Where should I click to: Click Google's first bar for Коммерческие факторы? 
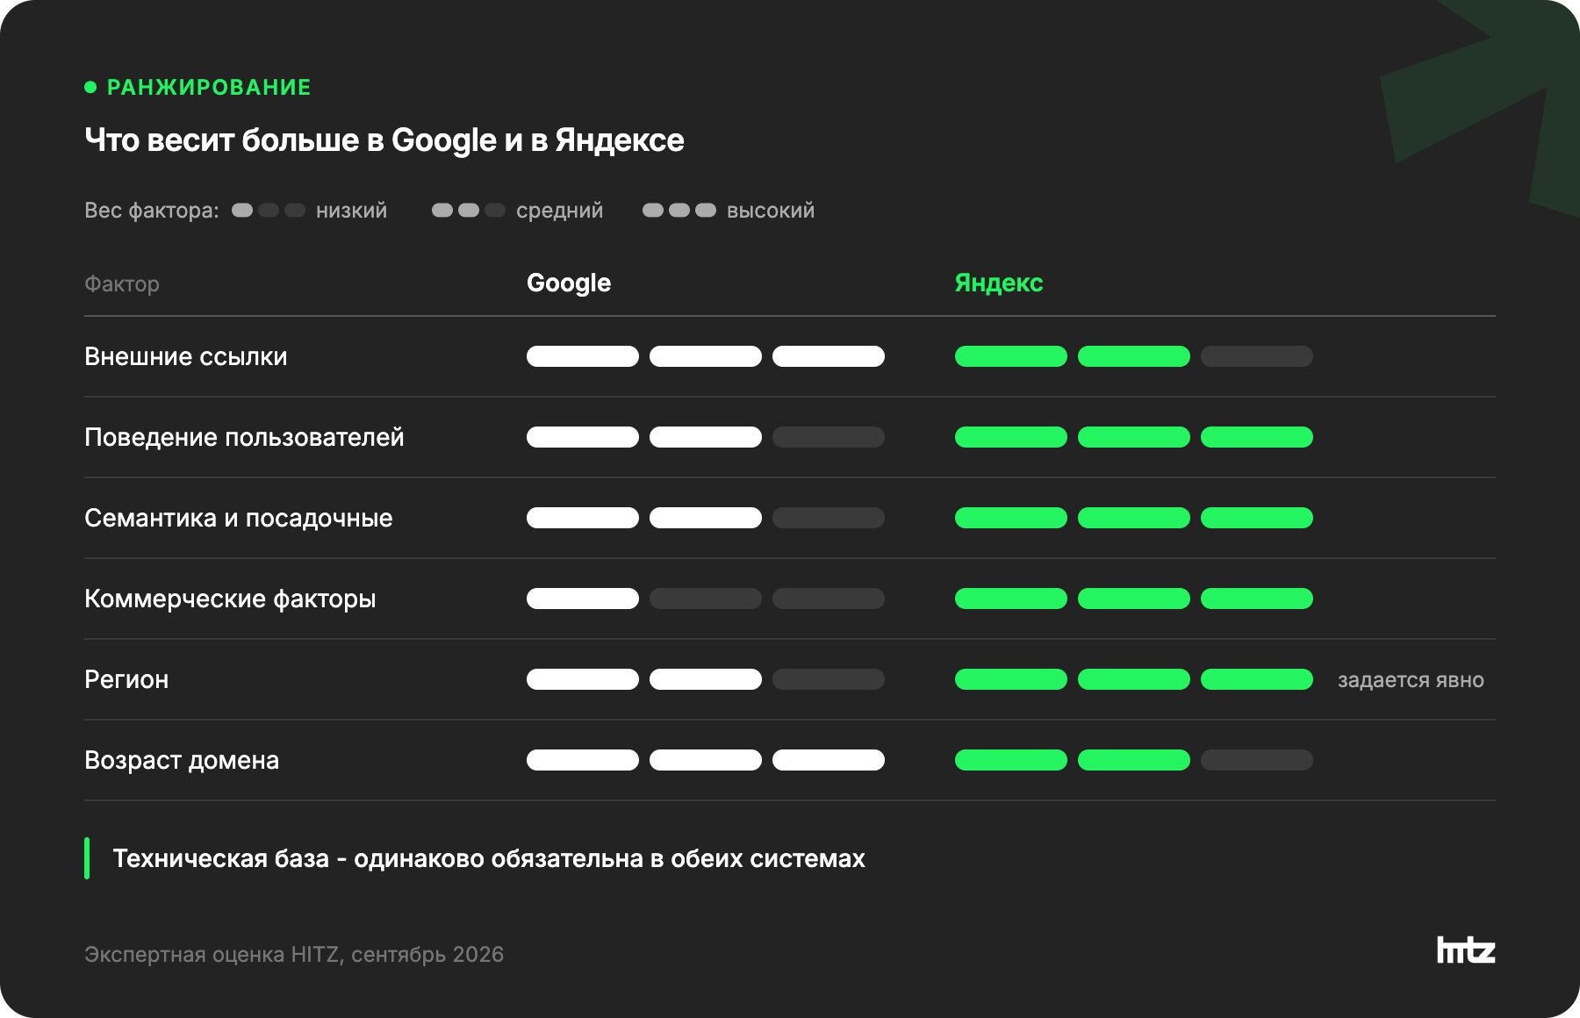click(583, 599)
